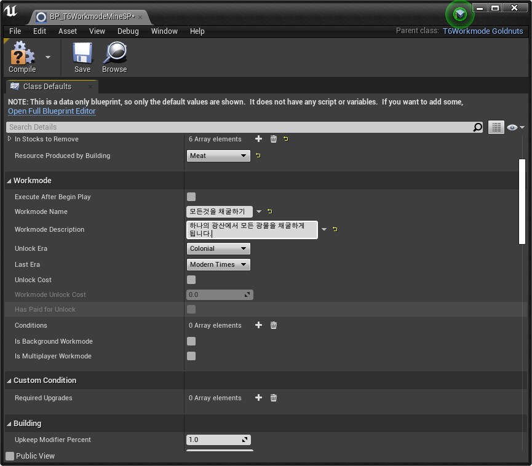532x466 pixels.
Task: Open the Window menu
Action: click(164, 31)
